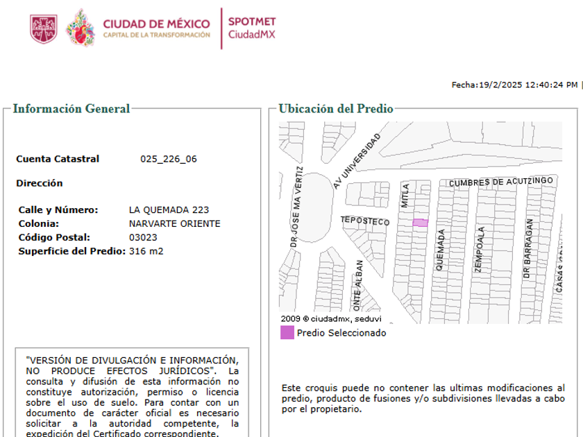The height and width of the screenshot is (437, 583).
Task: Click the highlighted pink parcel on the map
Action: pyautogui.click(x=420, y=223)
